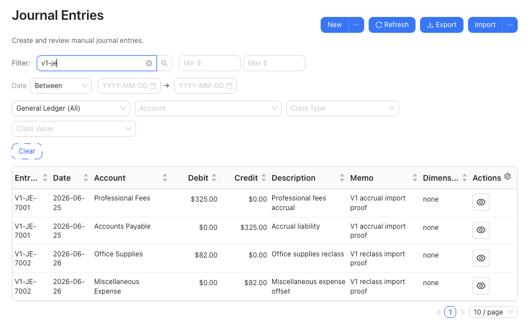The height and width of the screenshot is (336, 529).
Task: View the Office Supplies entry via eye icon
Action: tap(481, 258)
